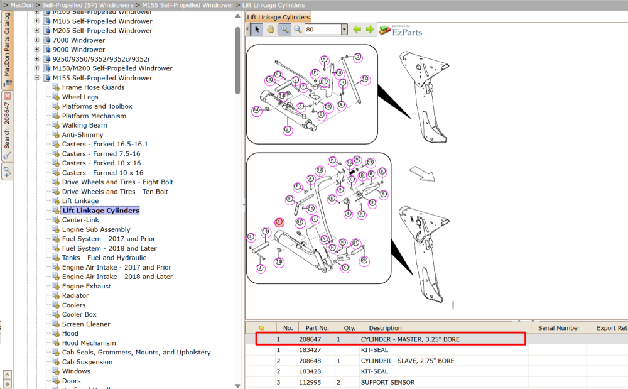The width and height of the screenshot is (628, 389).
Task: Click the tree panel scroll down arrow
Action: click(x=237, y=386)
